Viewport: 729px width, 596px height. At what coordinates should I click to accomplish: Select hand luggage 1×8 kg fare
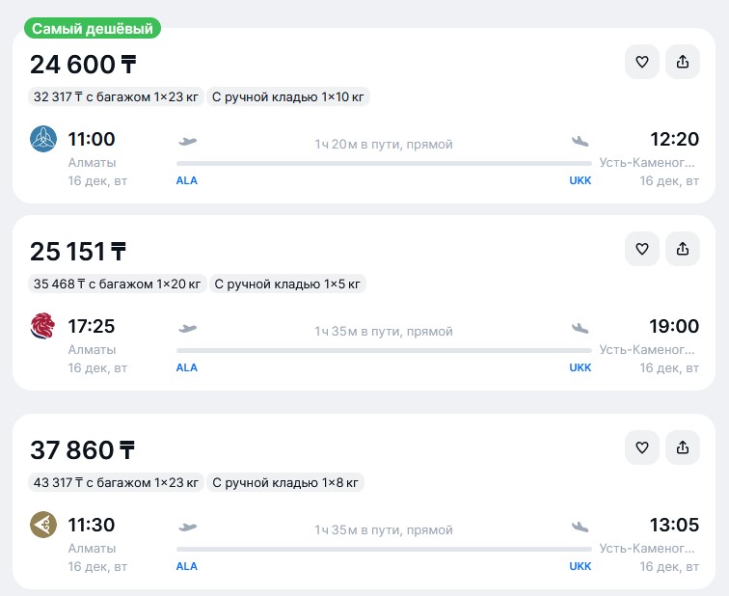point(285,482)
